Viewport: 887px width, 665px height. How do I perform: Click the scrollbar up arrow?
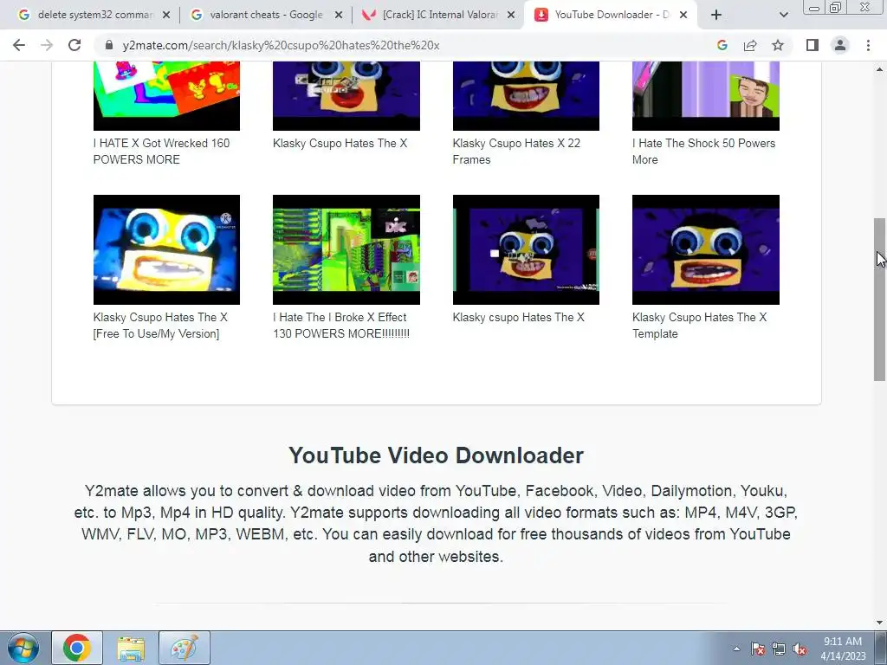click(x=879, y=69)
